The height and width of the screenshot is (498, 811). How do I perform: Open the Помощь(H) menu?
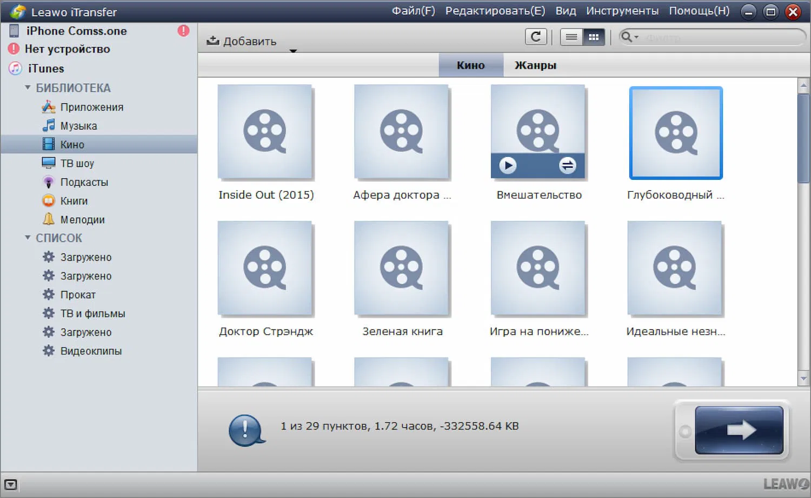tap(699, 11)
